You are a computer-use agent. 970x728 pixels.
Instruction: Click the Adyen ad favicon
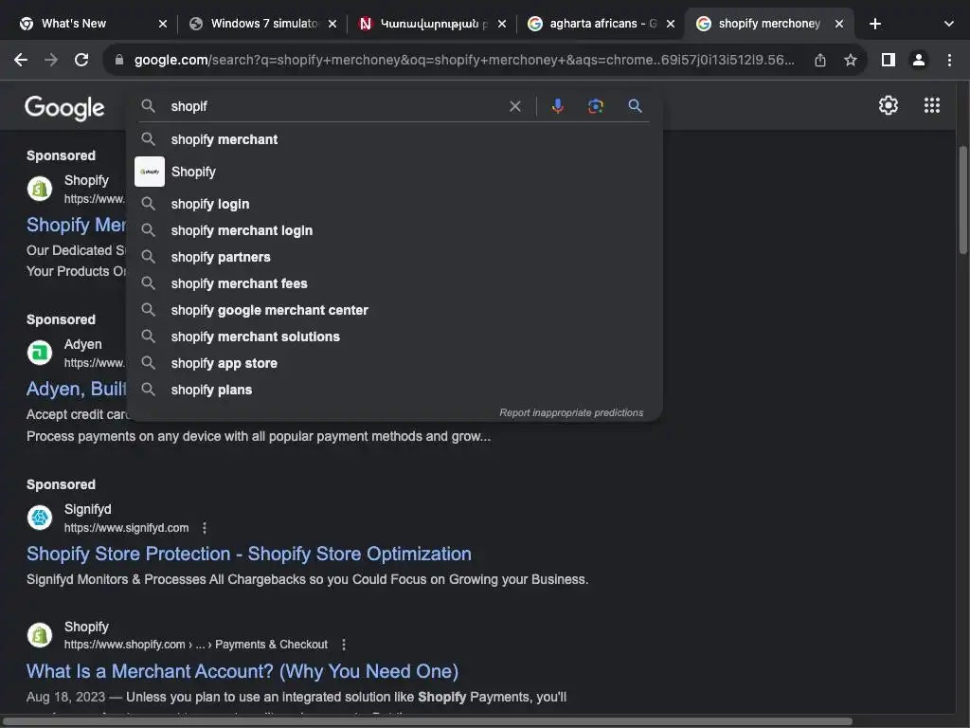point(40,353)
